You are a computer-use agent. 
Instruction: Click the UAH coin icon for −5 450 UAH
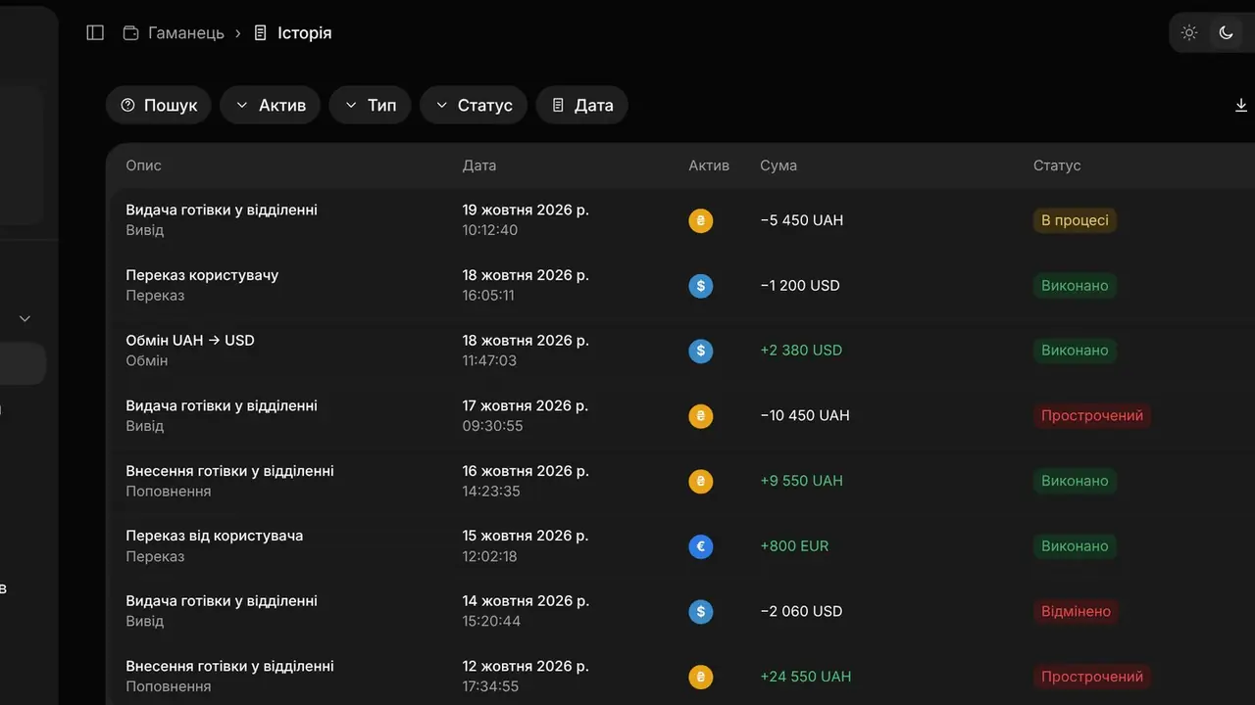pos(700,220)
